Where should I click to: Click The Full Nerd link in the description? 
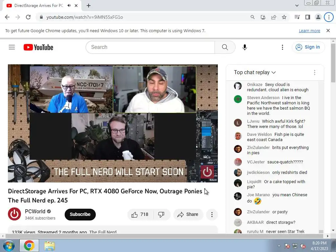tap(103, 232)
